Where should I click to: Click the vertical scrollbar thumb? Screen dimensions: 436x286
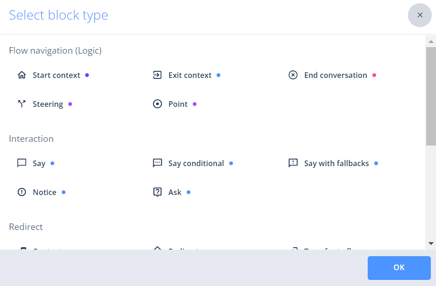point(430,96)
